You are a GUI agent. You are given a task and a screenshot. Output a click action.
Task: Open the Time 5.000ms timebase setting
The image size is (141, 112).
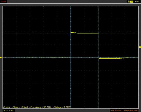116,111
